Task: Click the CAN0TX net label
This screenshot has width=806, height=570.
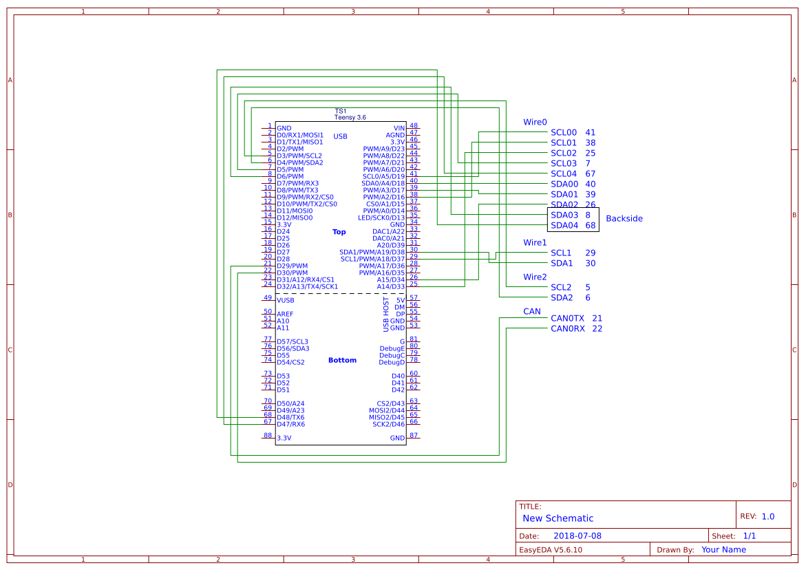Action: pyautogui.click(x=567, y=319)
